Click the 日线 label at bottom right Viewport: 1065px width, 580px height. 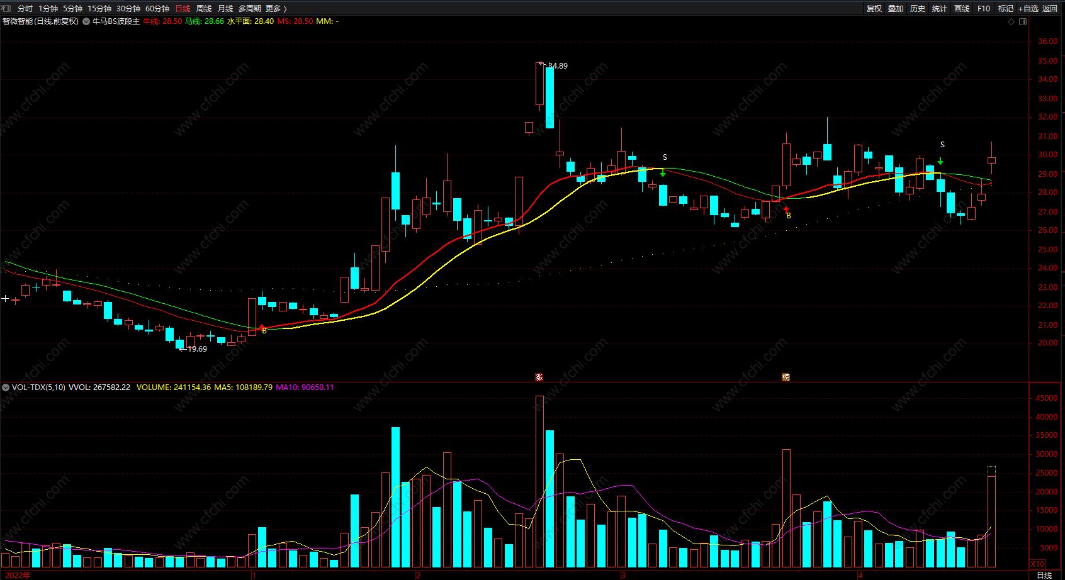[1044, 575]
